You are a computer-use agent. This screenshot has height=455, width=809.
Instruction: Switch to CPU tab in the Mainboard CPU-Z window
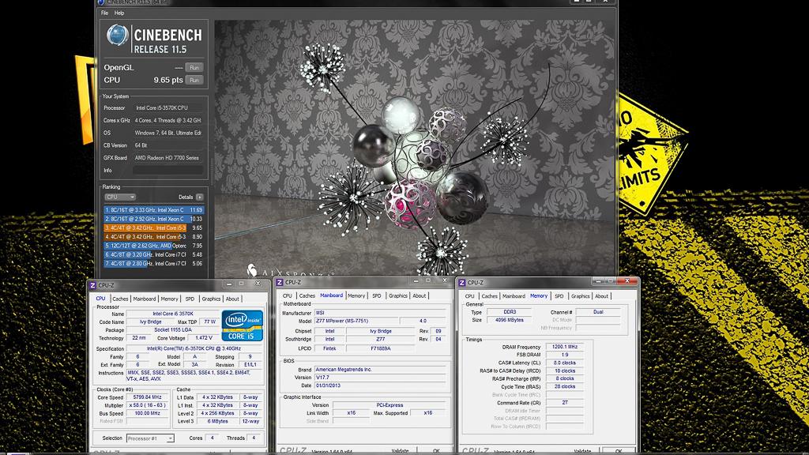[x=288, y=295]
